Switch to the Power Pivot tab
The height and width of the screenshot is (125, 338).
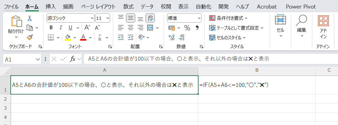point(301,7)
